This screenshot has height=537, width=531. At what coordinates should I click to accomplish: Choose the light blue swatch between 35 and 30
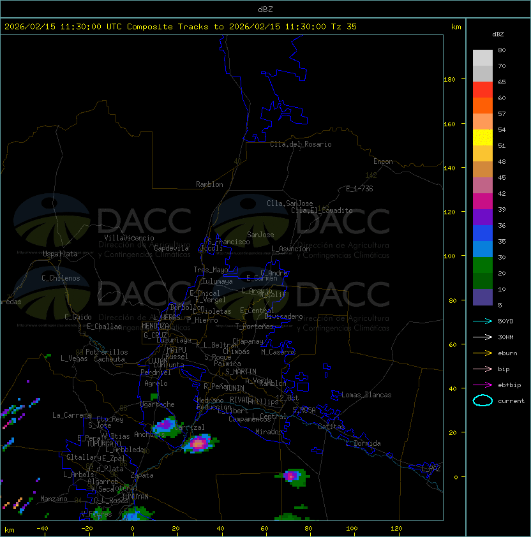coord(482,249)
